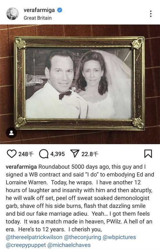Open verafarmiga username in the caption

click(21, 167)
